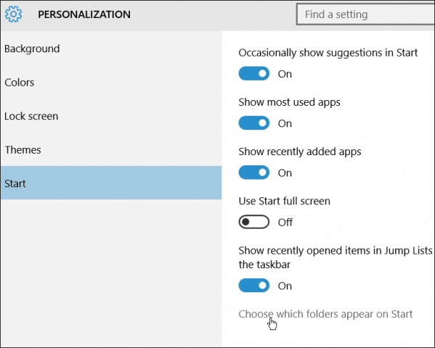Toggle Show most used apps

[254, 123]
